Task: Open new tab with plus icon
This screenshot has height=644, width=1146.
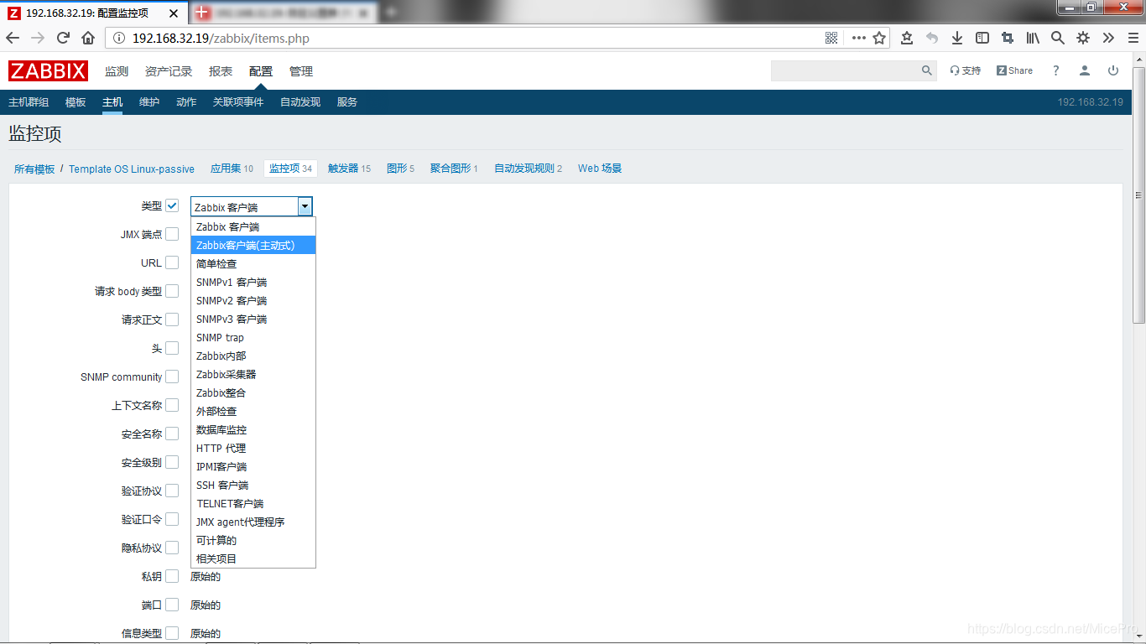Action: pyautogui.click(x=391, y=12)
